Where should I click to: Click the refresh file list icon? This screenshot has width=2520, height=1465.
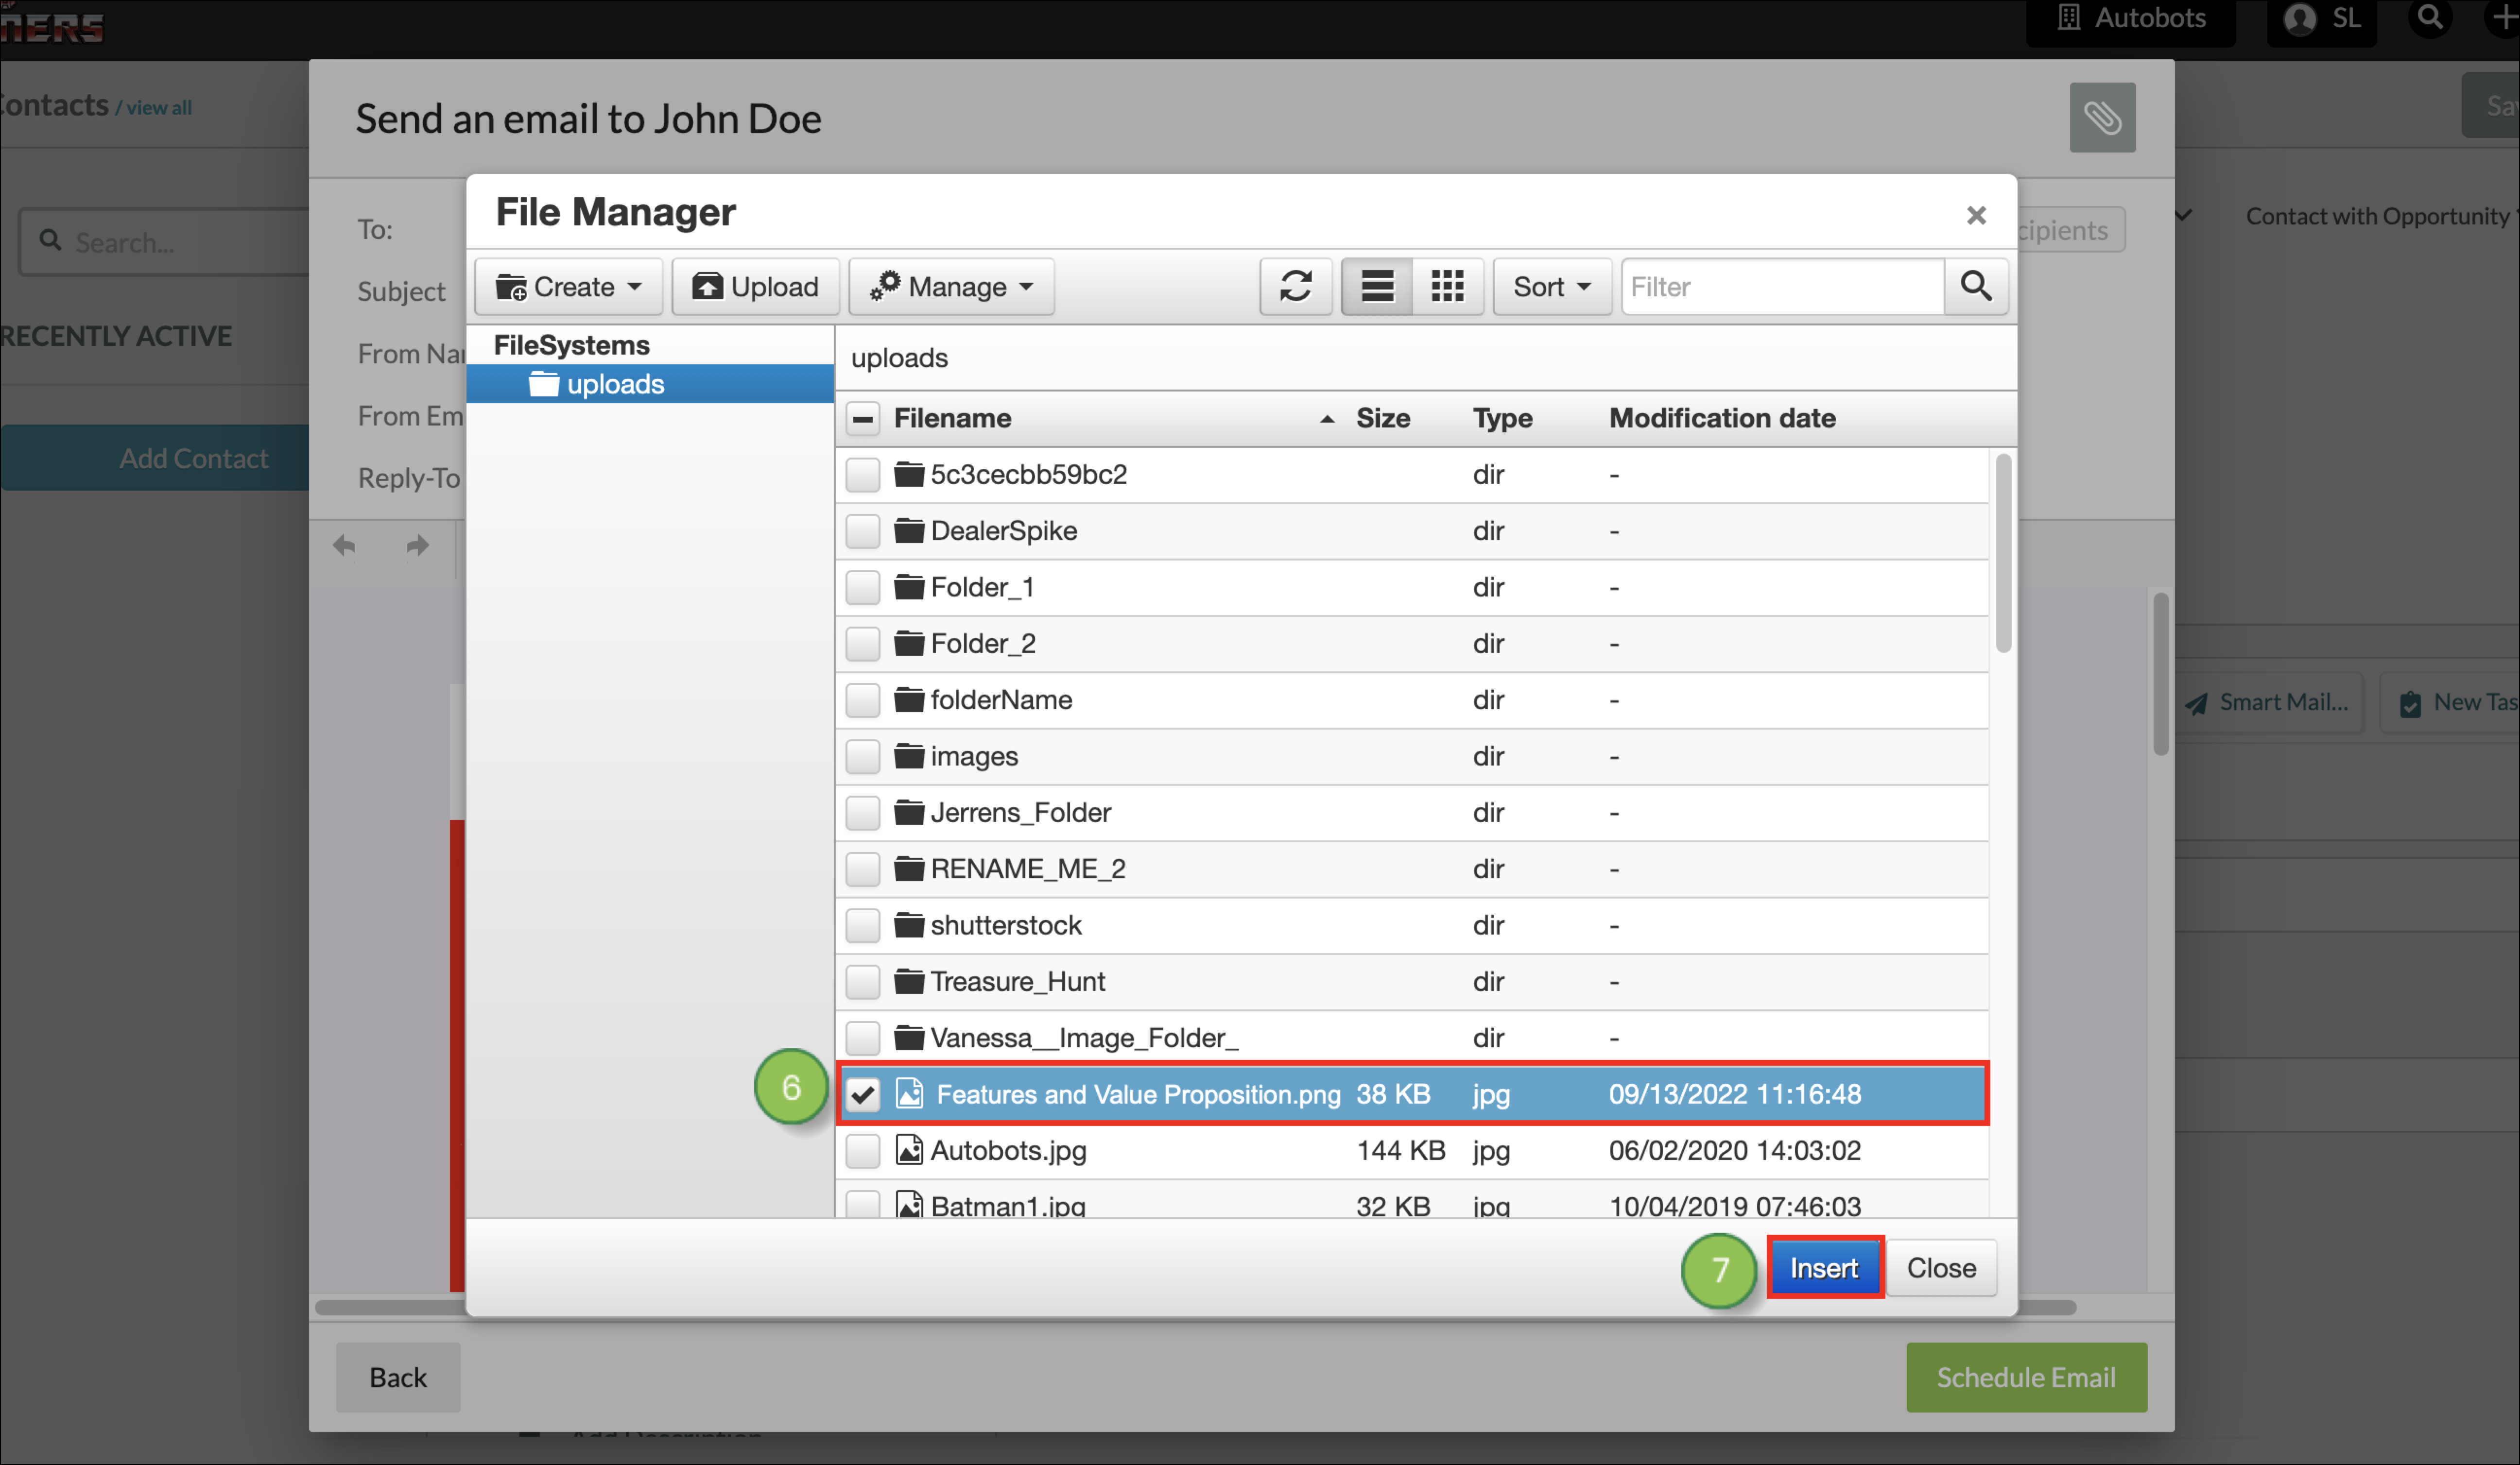(1296, 287)
